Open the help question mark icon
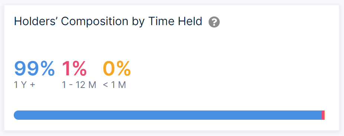 tap(214, 22)
